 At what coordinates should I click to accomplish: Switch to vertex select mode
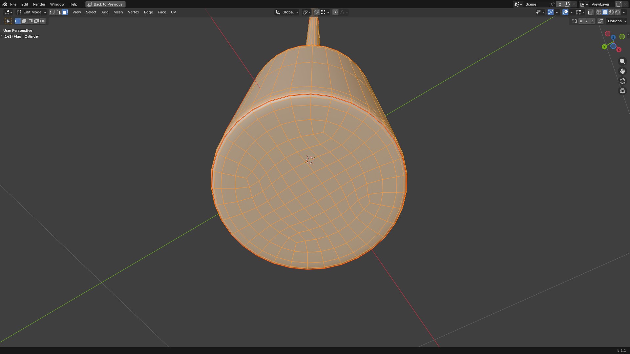52,12
